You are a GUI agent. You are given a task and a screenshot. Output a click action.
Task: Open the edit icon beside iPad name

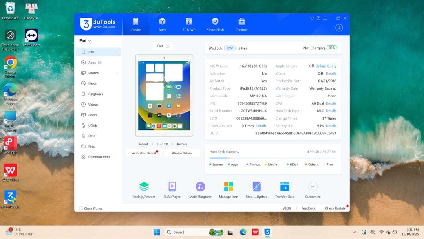tap(167, 46)
